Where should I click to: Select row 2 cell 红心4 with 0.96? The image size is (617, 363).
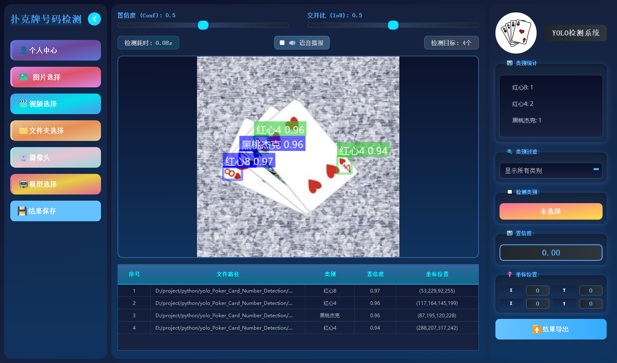tap(330, 303)
